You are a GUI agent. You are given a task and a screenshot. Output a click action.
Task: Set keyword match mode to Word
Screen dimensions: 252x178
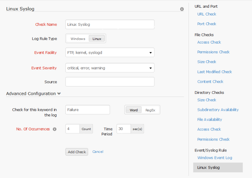click(x=133, y=110)
